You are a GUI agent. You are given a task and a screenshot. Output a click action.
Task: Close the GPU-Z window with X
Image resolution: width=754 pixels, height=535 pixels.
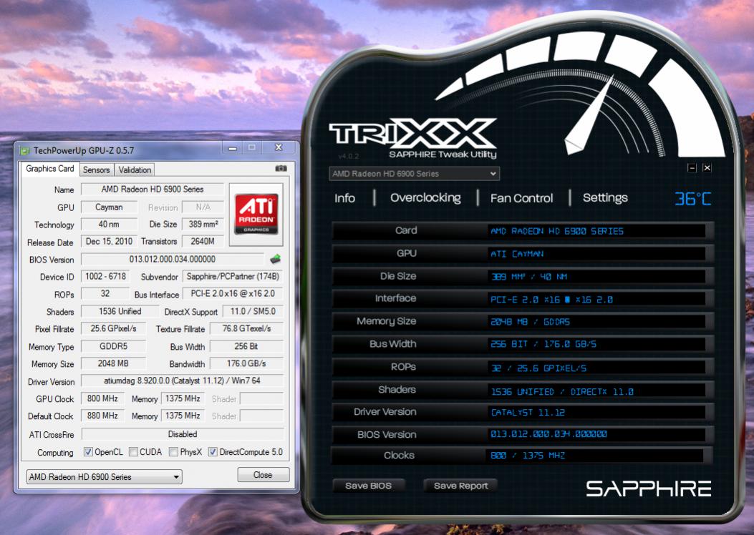click(279, 148)
